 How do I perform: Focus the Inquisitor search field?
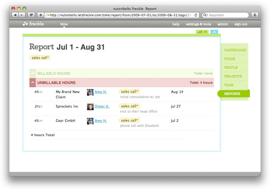tap(225, 15)
